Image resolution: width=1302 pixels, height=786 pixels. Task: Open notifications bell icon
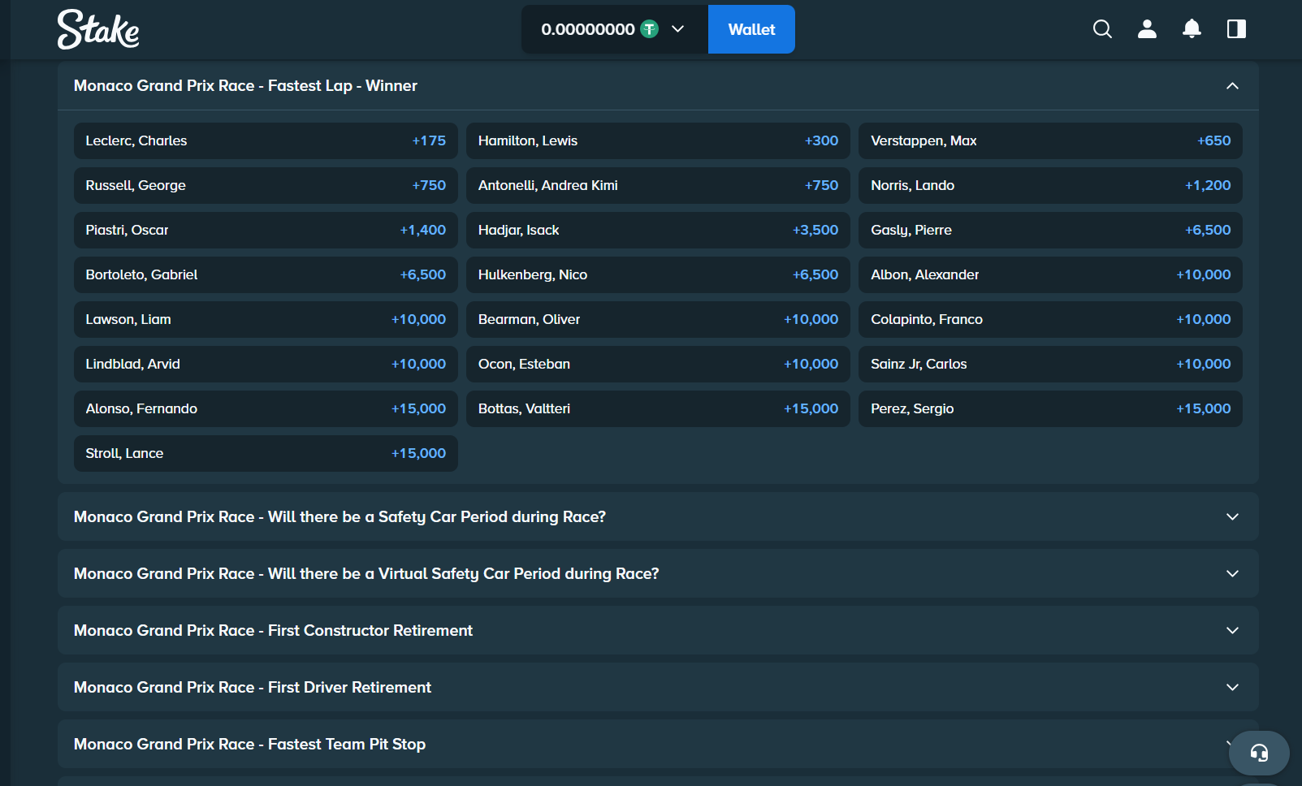coord(1192,29)
